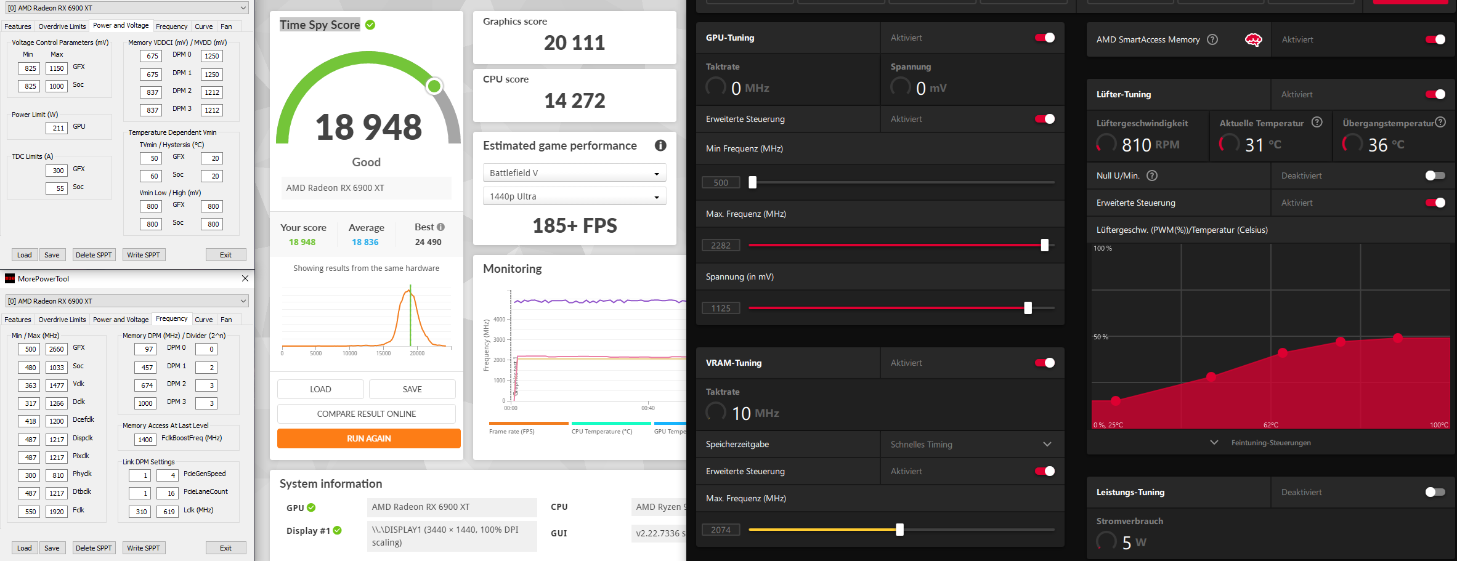Click Write SPPT in upper MorePowerTool window

(x=144, y=255)
